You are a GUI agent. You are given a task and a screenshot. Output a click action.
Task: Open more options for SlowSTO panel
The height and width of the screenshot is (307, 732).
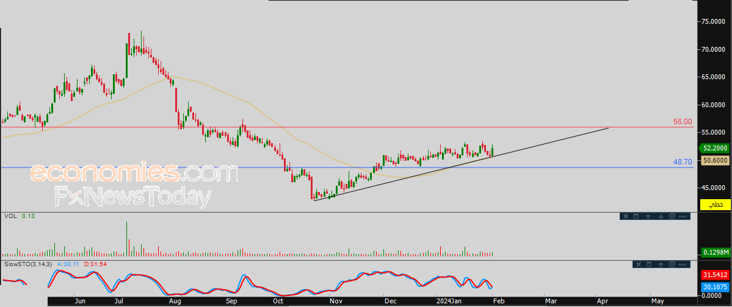(683, 264)
